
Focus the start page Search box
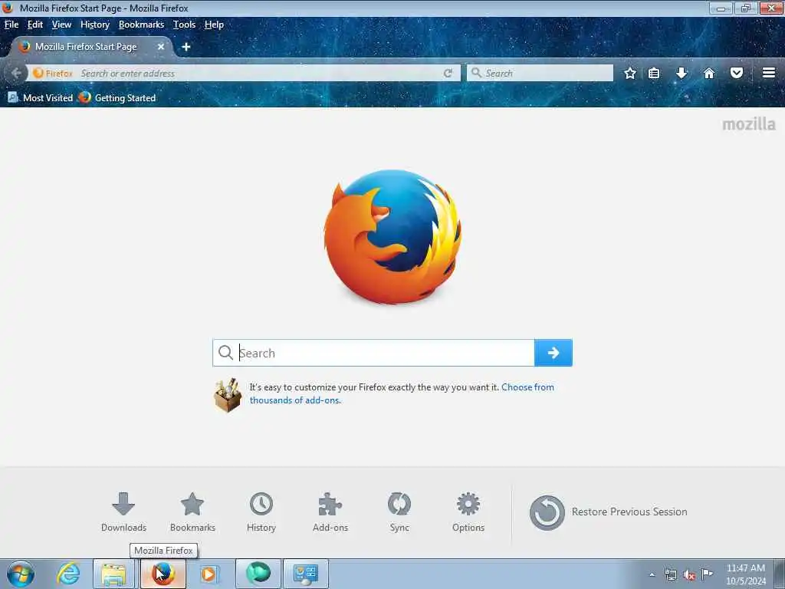[373, 353]
